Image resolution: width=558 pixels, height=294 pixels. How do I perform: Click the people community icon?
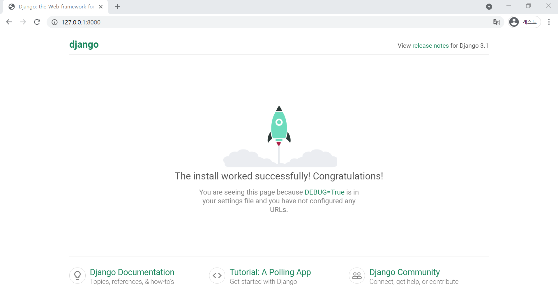[357, 275]
